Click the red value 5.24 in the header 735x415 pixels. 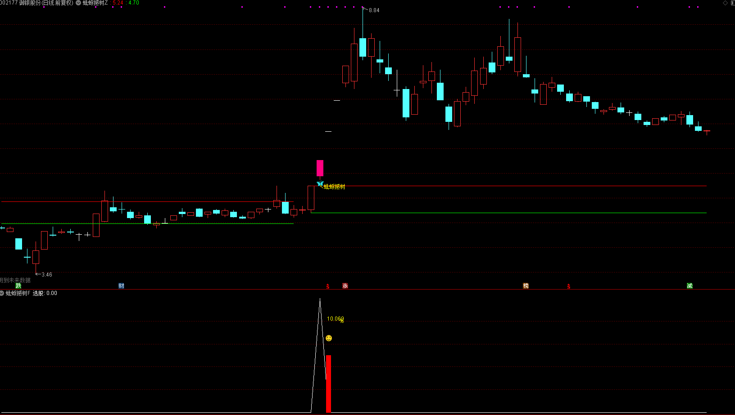(x=118, y=3)
